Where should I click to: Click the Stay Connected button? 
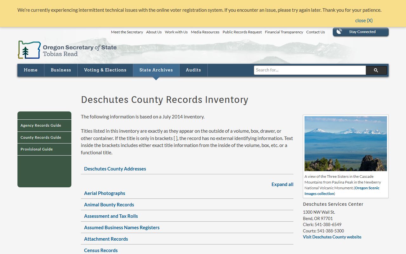coord(361,32)
